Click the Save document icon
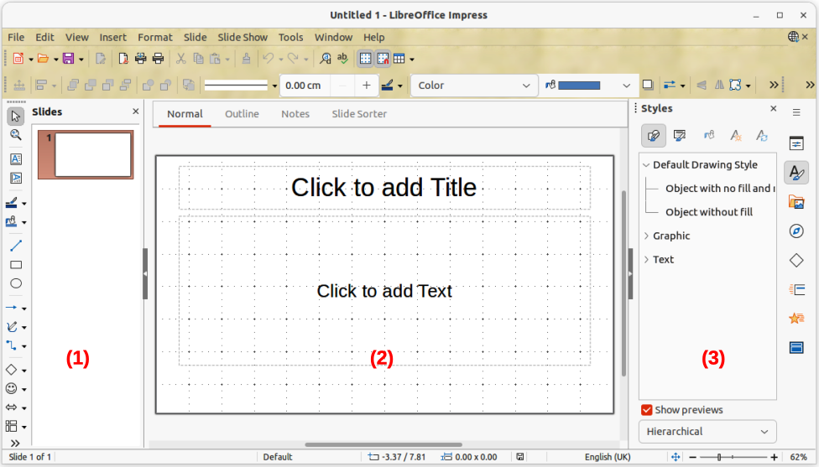 (69, 59)
